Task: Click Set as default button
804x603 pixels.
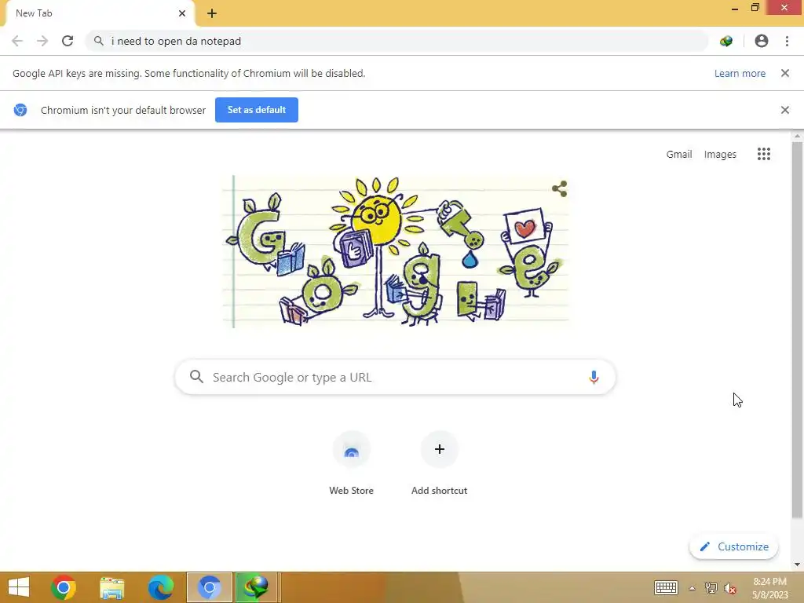Action: 257,110
